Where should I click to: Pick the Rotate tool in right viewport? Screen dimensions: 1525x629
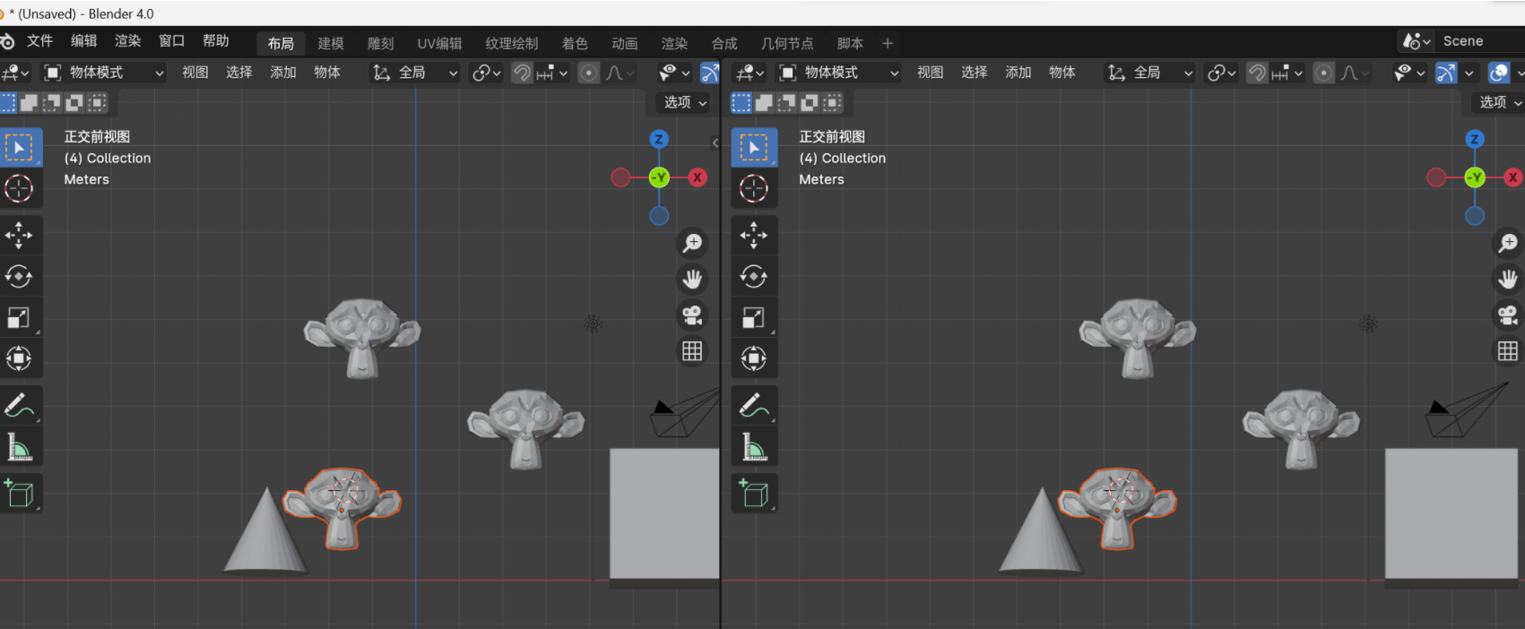(754, 277)
